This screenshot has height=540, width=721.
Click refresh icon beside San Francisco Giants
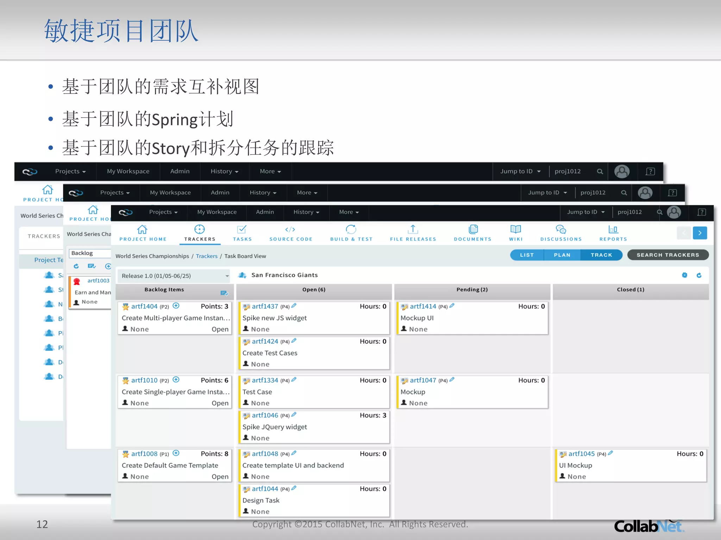(699, 275)
